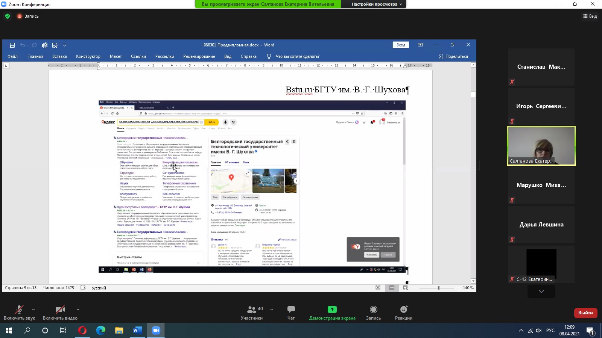
Task: Click the zoom in plus button in Word
Action: (457, 288)
